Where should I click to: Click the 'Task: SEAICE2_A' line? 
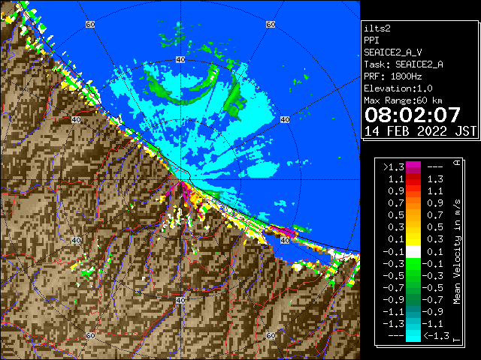(x=404, y=64)
